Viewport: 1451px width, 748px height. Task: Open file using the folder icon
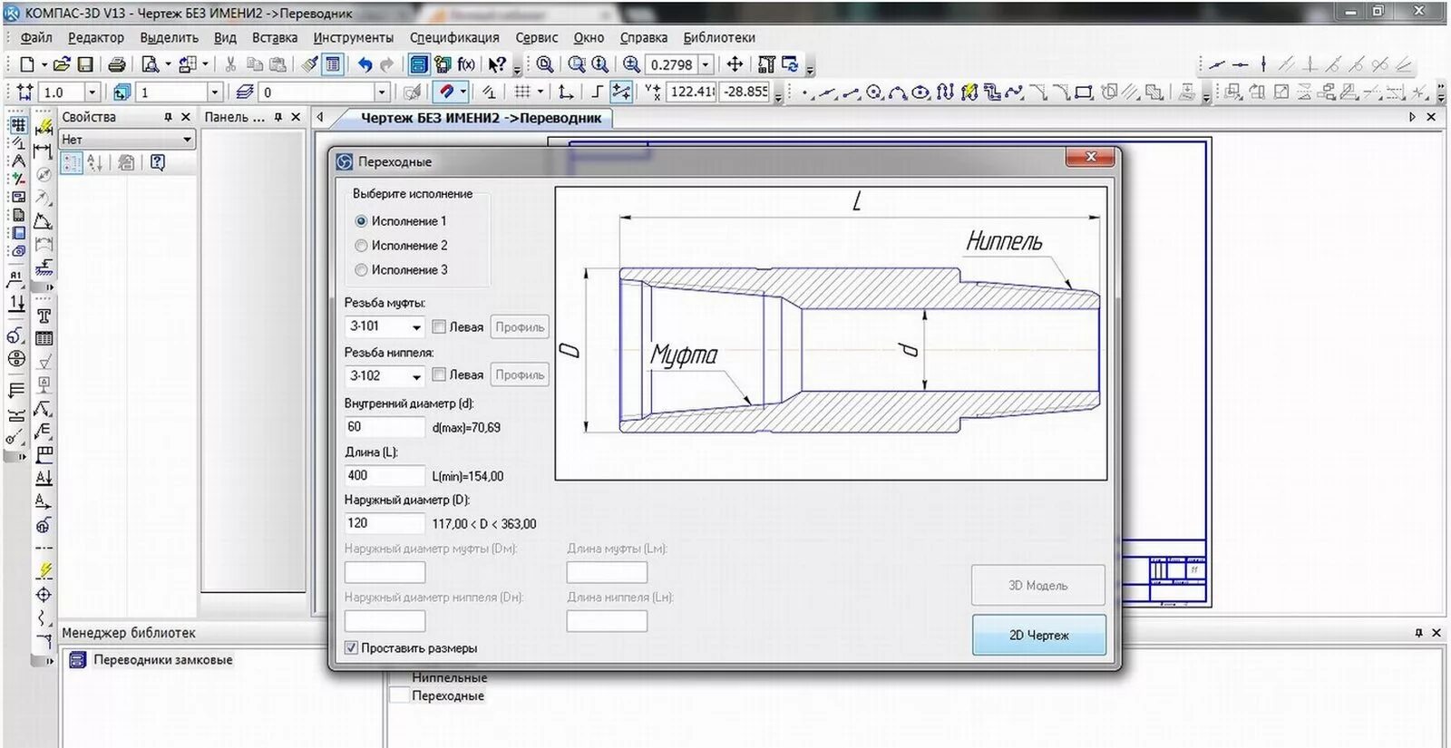point(62,64)
